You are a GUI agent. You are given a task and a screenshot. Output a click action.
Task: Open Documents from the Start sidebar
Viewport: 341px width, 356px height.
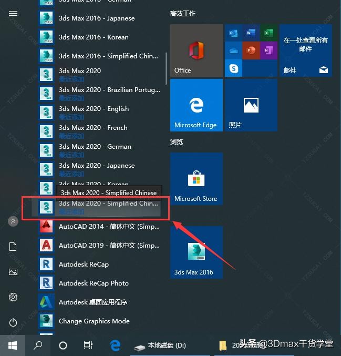tap(13, 246)
